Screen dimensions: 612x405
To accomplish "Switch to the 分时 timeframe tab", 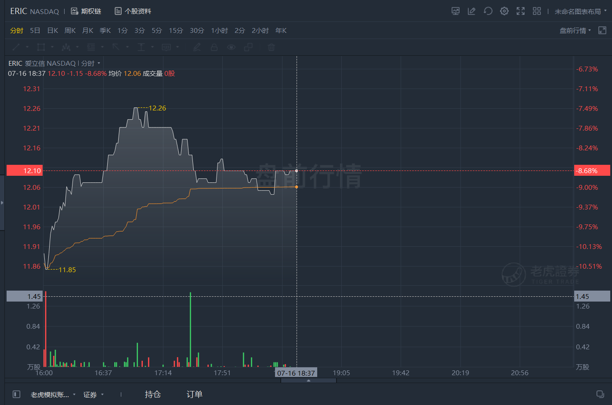I will click(x=17, y=30).
